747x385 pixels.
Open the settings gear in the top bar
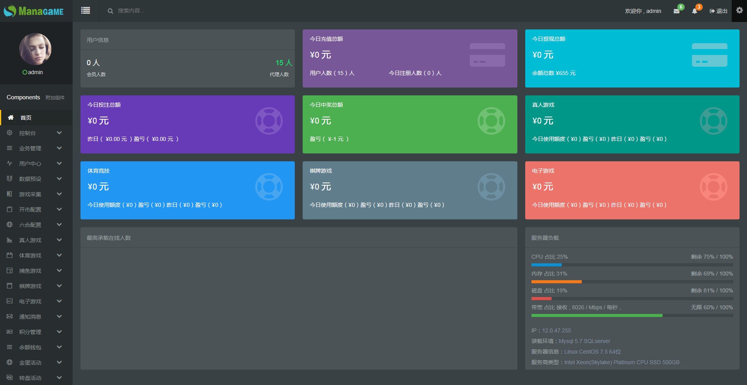[739, 11]
